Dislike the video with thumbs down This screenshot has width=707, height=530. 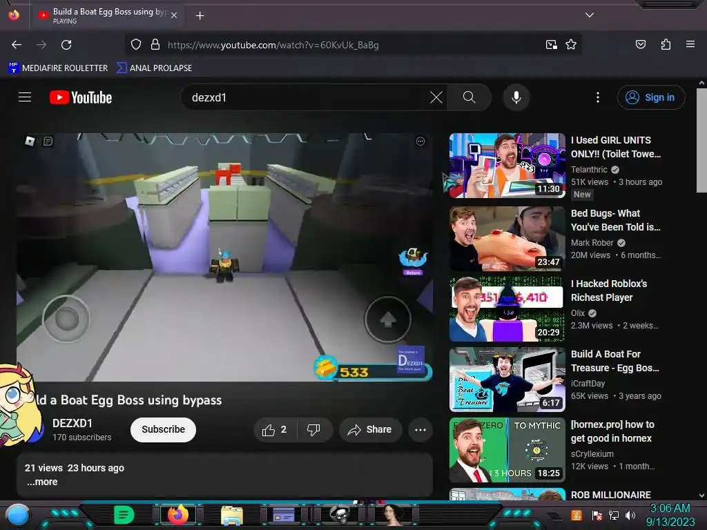(x=314, y=430)
